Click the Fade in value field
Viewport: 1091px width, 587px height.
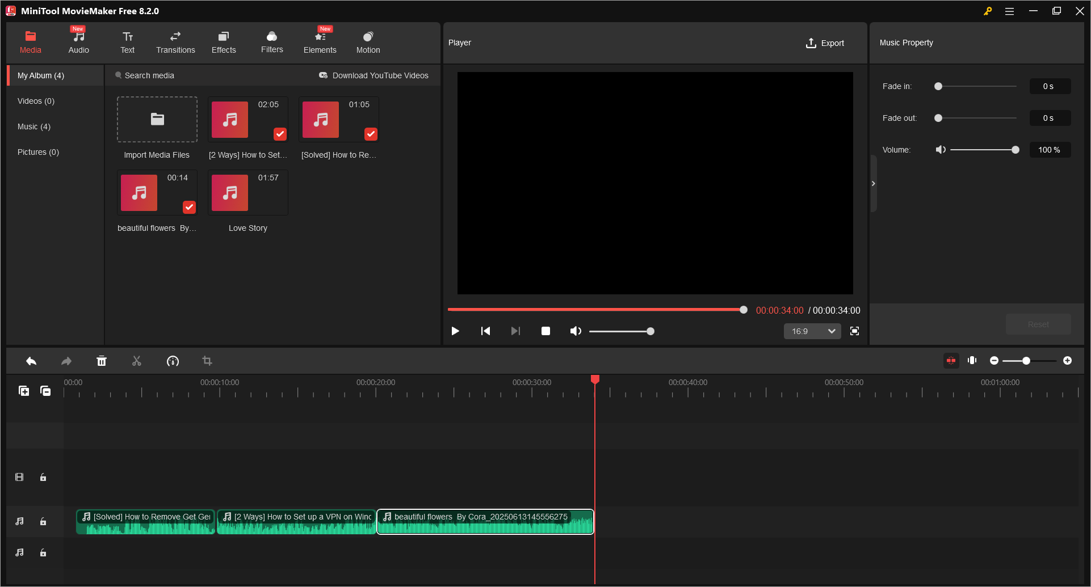(1050, 86)
